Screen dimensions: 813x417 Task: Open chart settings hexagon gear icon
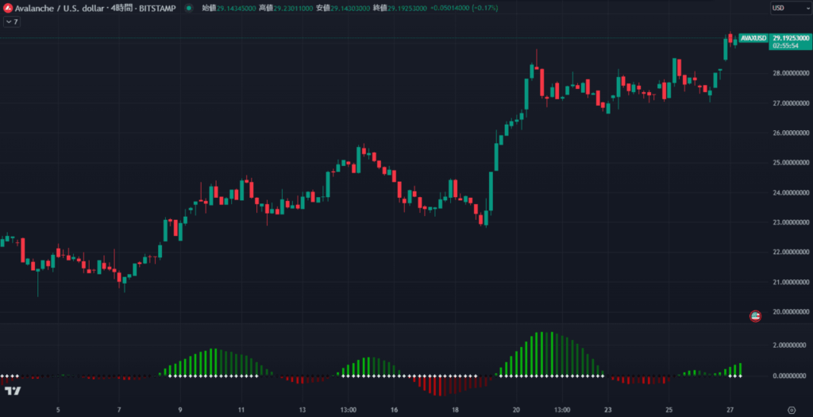[x=792, y=409]
